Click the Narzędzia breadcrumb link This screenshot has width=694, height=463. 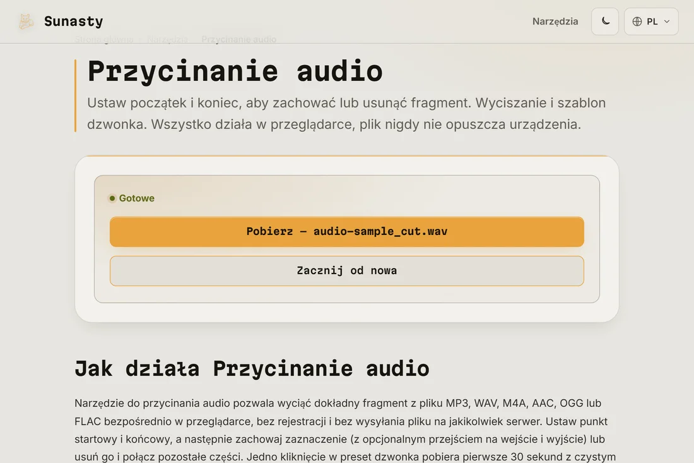click(167, 39)
